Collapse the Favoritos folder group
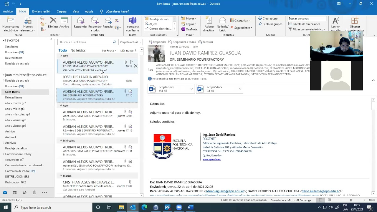377x212 pixels. coord(4,40)
